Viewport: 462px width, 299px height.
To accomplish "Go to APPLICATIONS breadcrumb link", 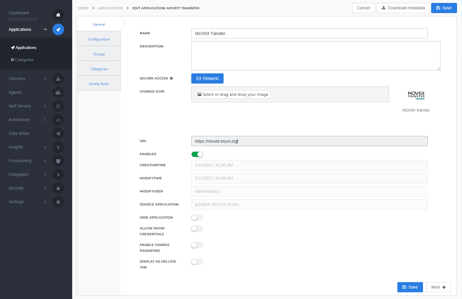I will pos(110,8).
